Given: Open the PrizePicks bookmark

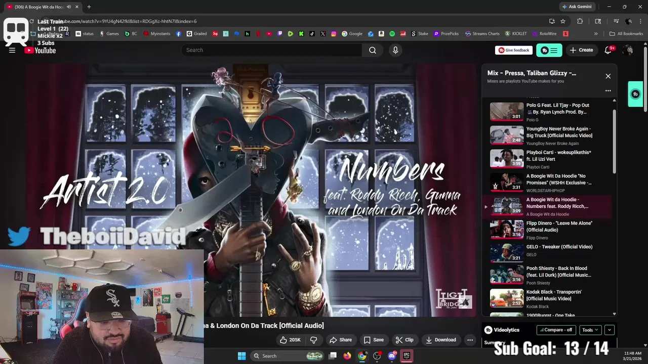Looking at the screenshot, I should [446, 34].
